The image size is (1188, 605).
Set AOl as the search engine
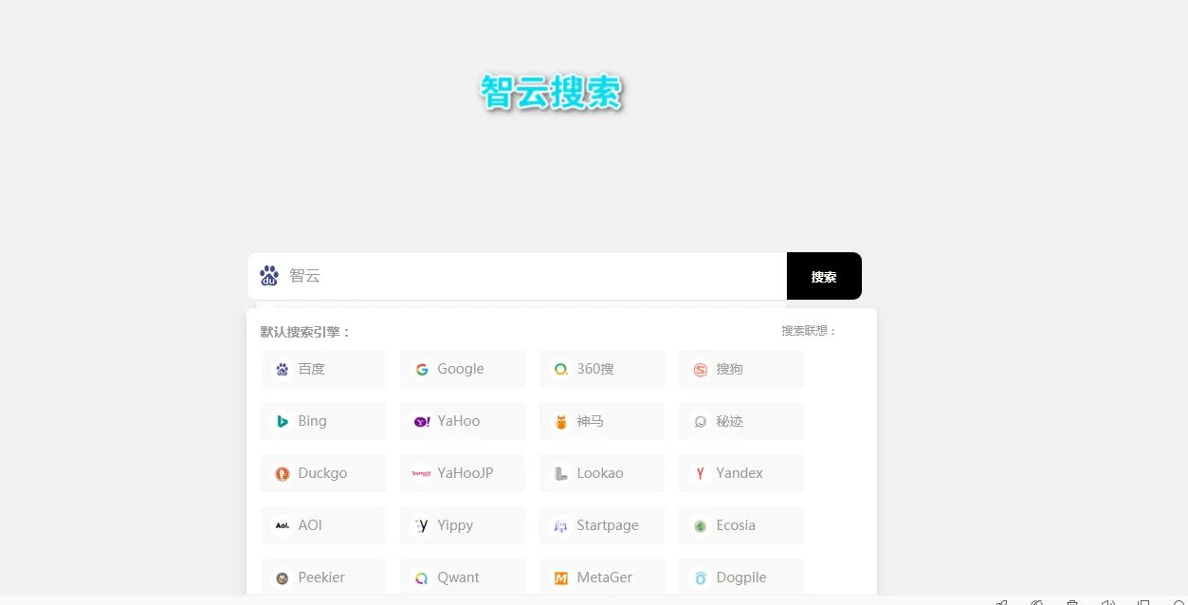[x=323, y=525]
